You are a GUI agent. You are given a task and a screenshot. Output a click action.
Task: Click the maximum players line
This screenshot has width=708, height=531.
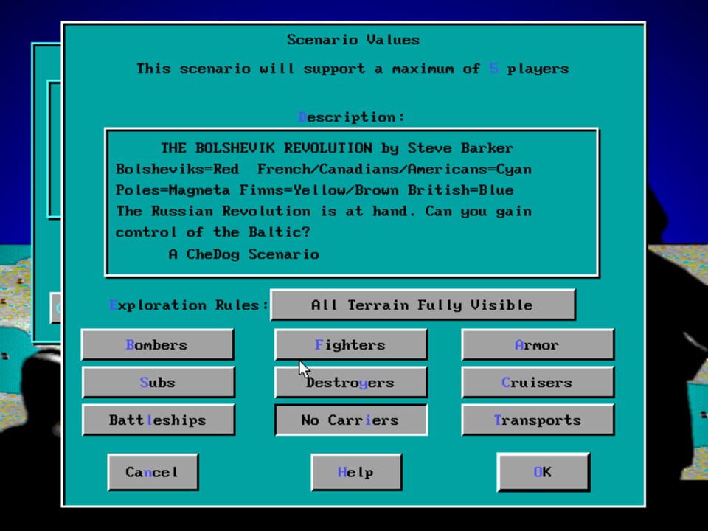click(x=353, y=68)
